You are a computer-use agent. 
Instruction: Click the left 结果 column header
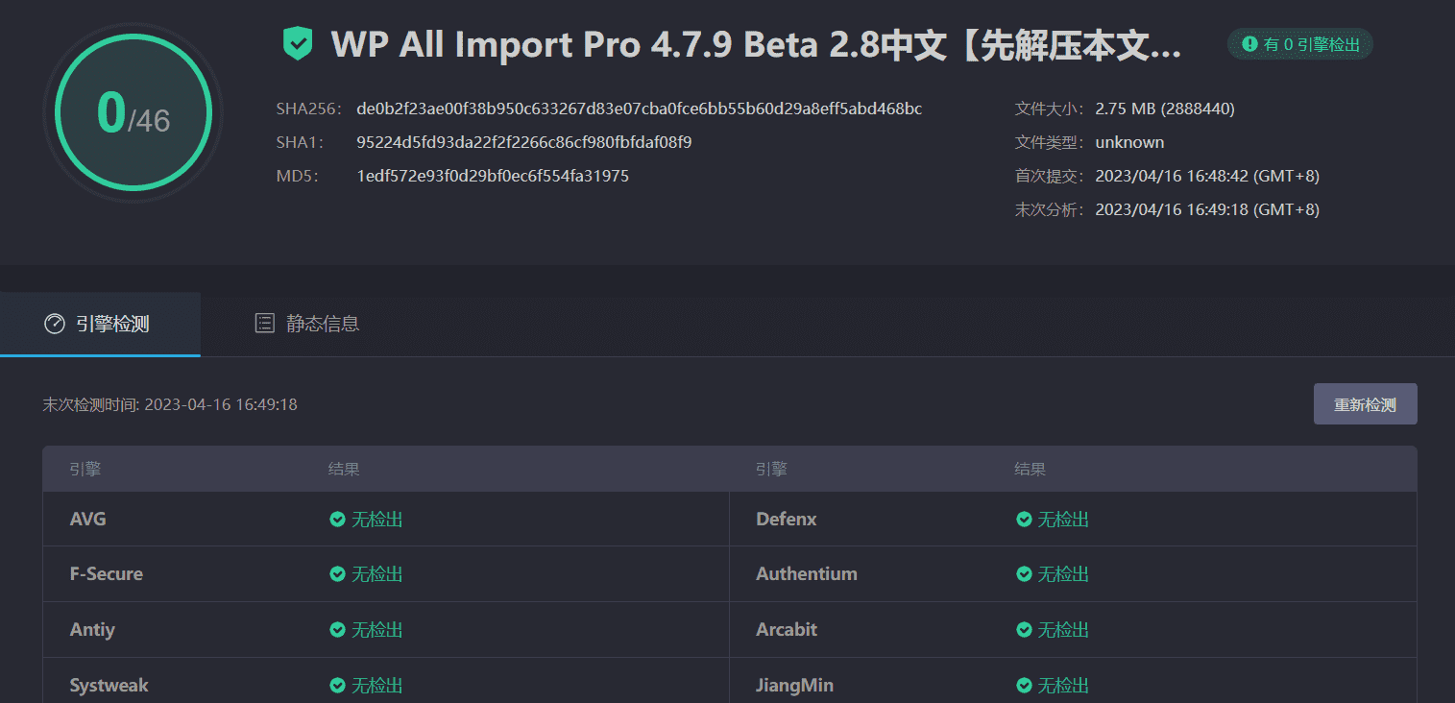coord(344,470)
